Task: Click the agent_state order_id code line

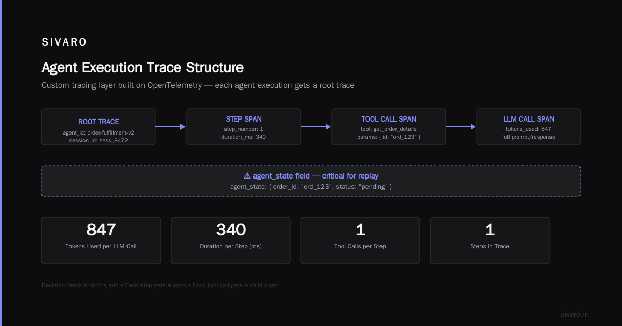Action: [311, 186]
